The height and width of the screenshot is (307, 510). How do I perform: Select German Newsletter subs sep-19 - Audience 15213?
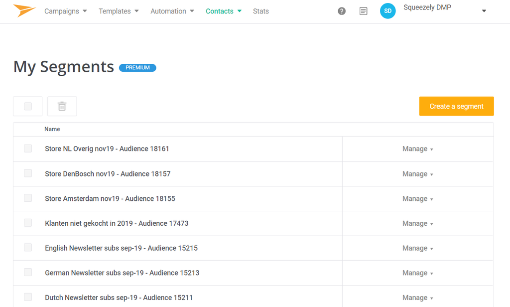[x=122, y=273]
